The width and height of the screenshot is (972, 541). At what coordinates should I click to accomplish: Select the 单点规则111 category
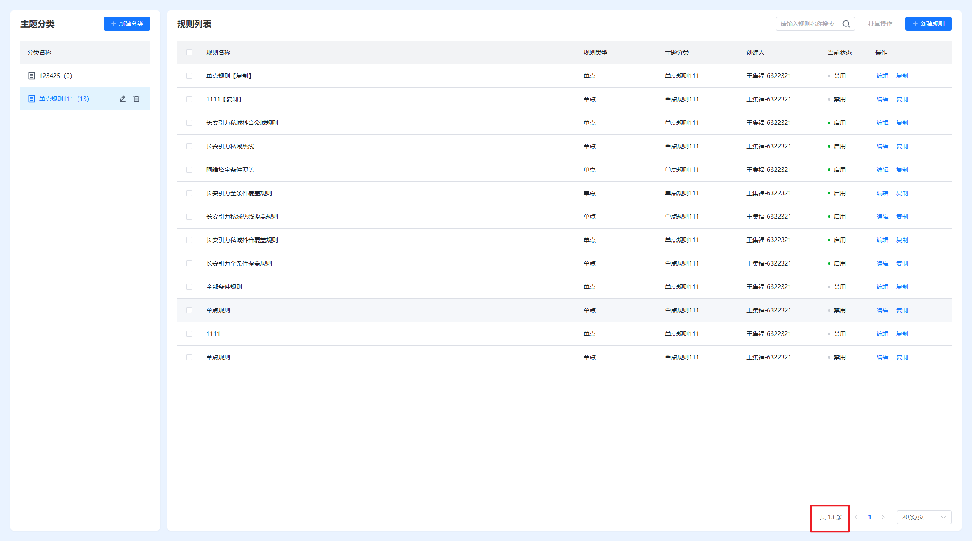(64, 99)
